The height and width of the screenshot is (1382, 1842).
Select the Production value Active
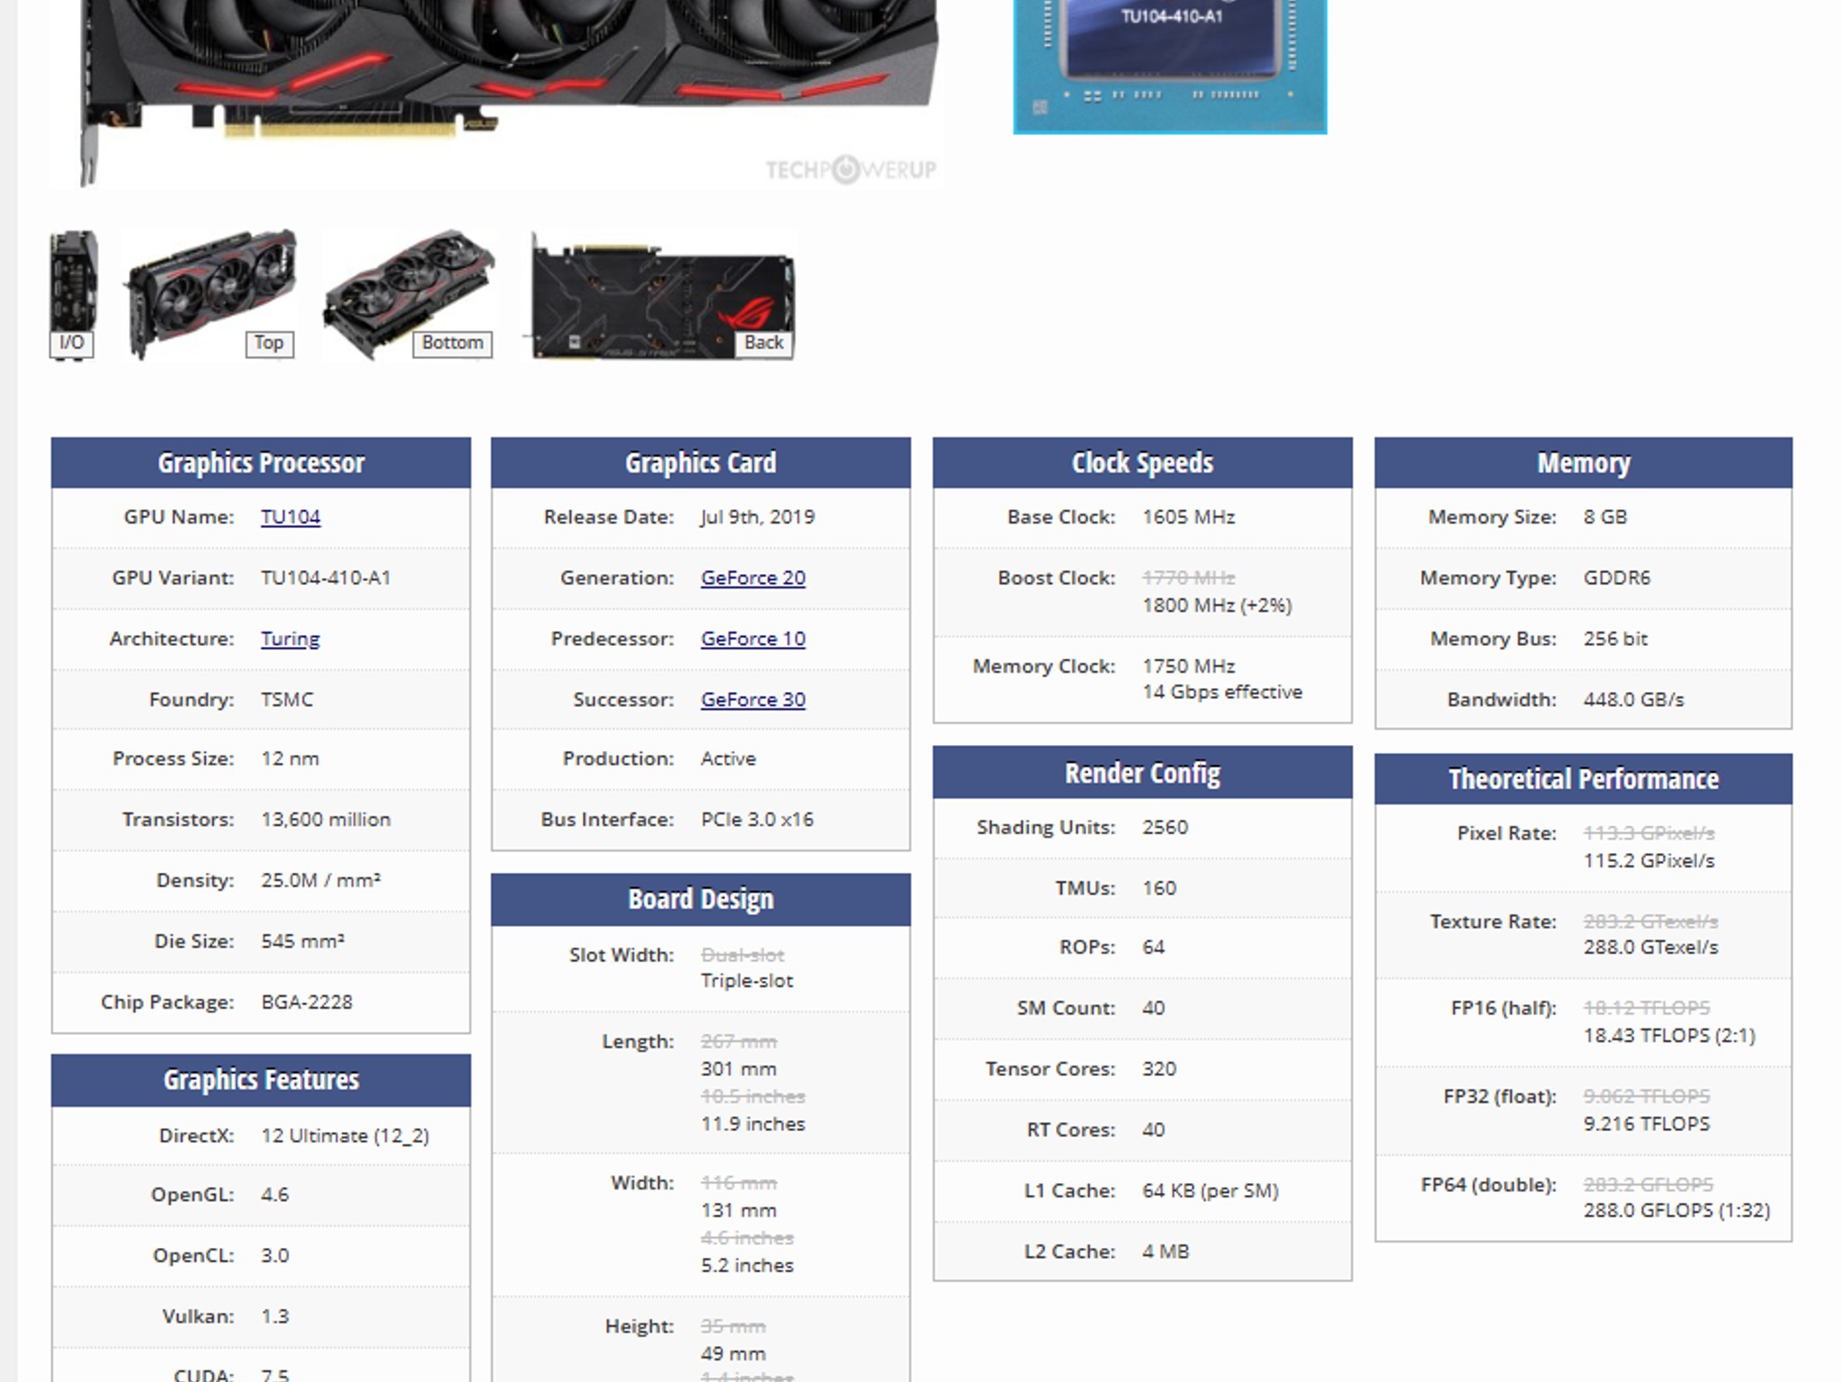[x=728, y=758]
